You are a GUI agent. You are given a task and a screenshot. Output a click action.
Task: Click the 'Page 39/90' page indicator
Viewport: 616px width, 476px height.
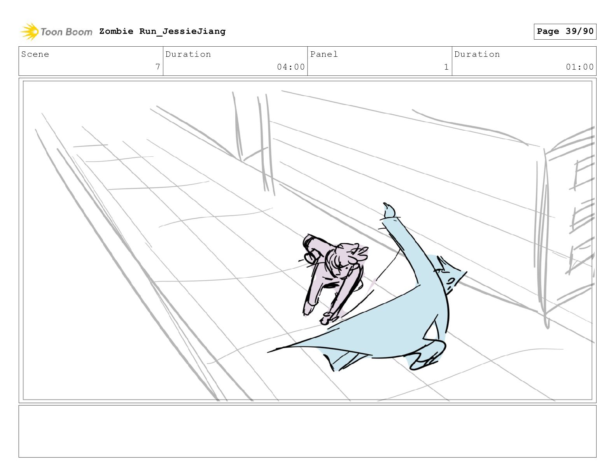565,31
